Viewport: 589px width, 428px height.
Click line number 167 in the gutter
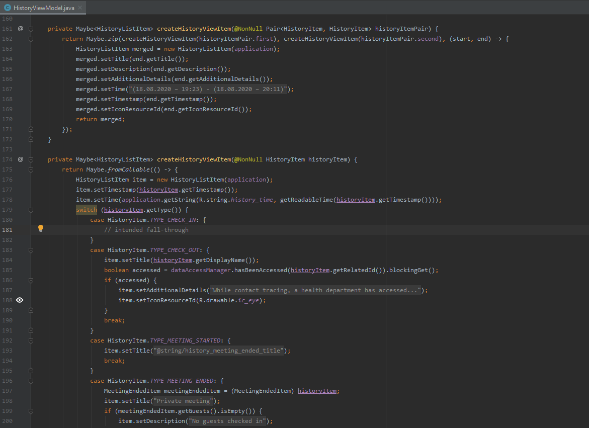click(7, 89)
